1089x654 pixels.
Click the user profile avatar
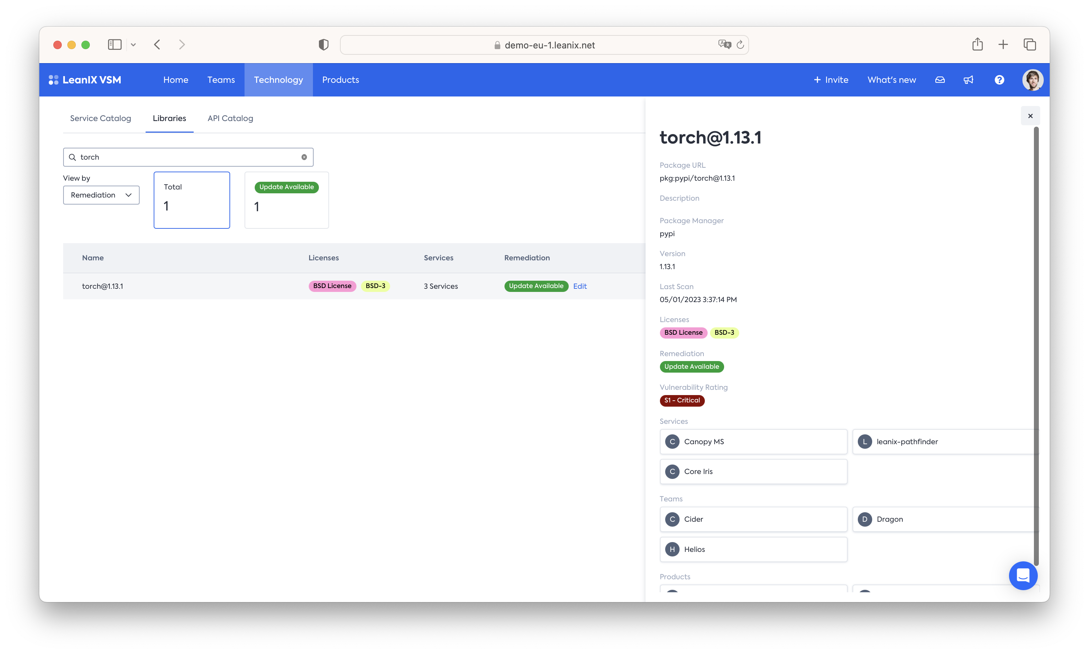(x=1032, y=80)
